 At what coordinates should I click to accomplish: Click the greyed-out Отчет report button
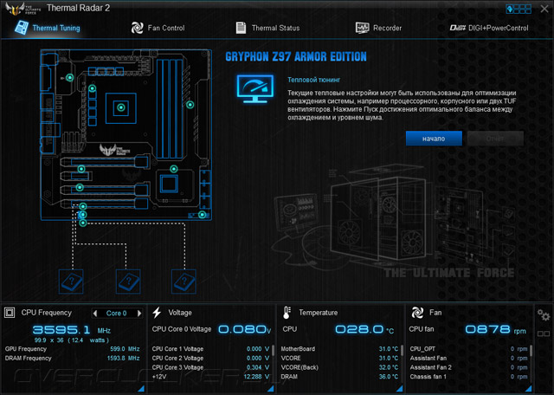(495, 139)
